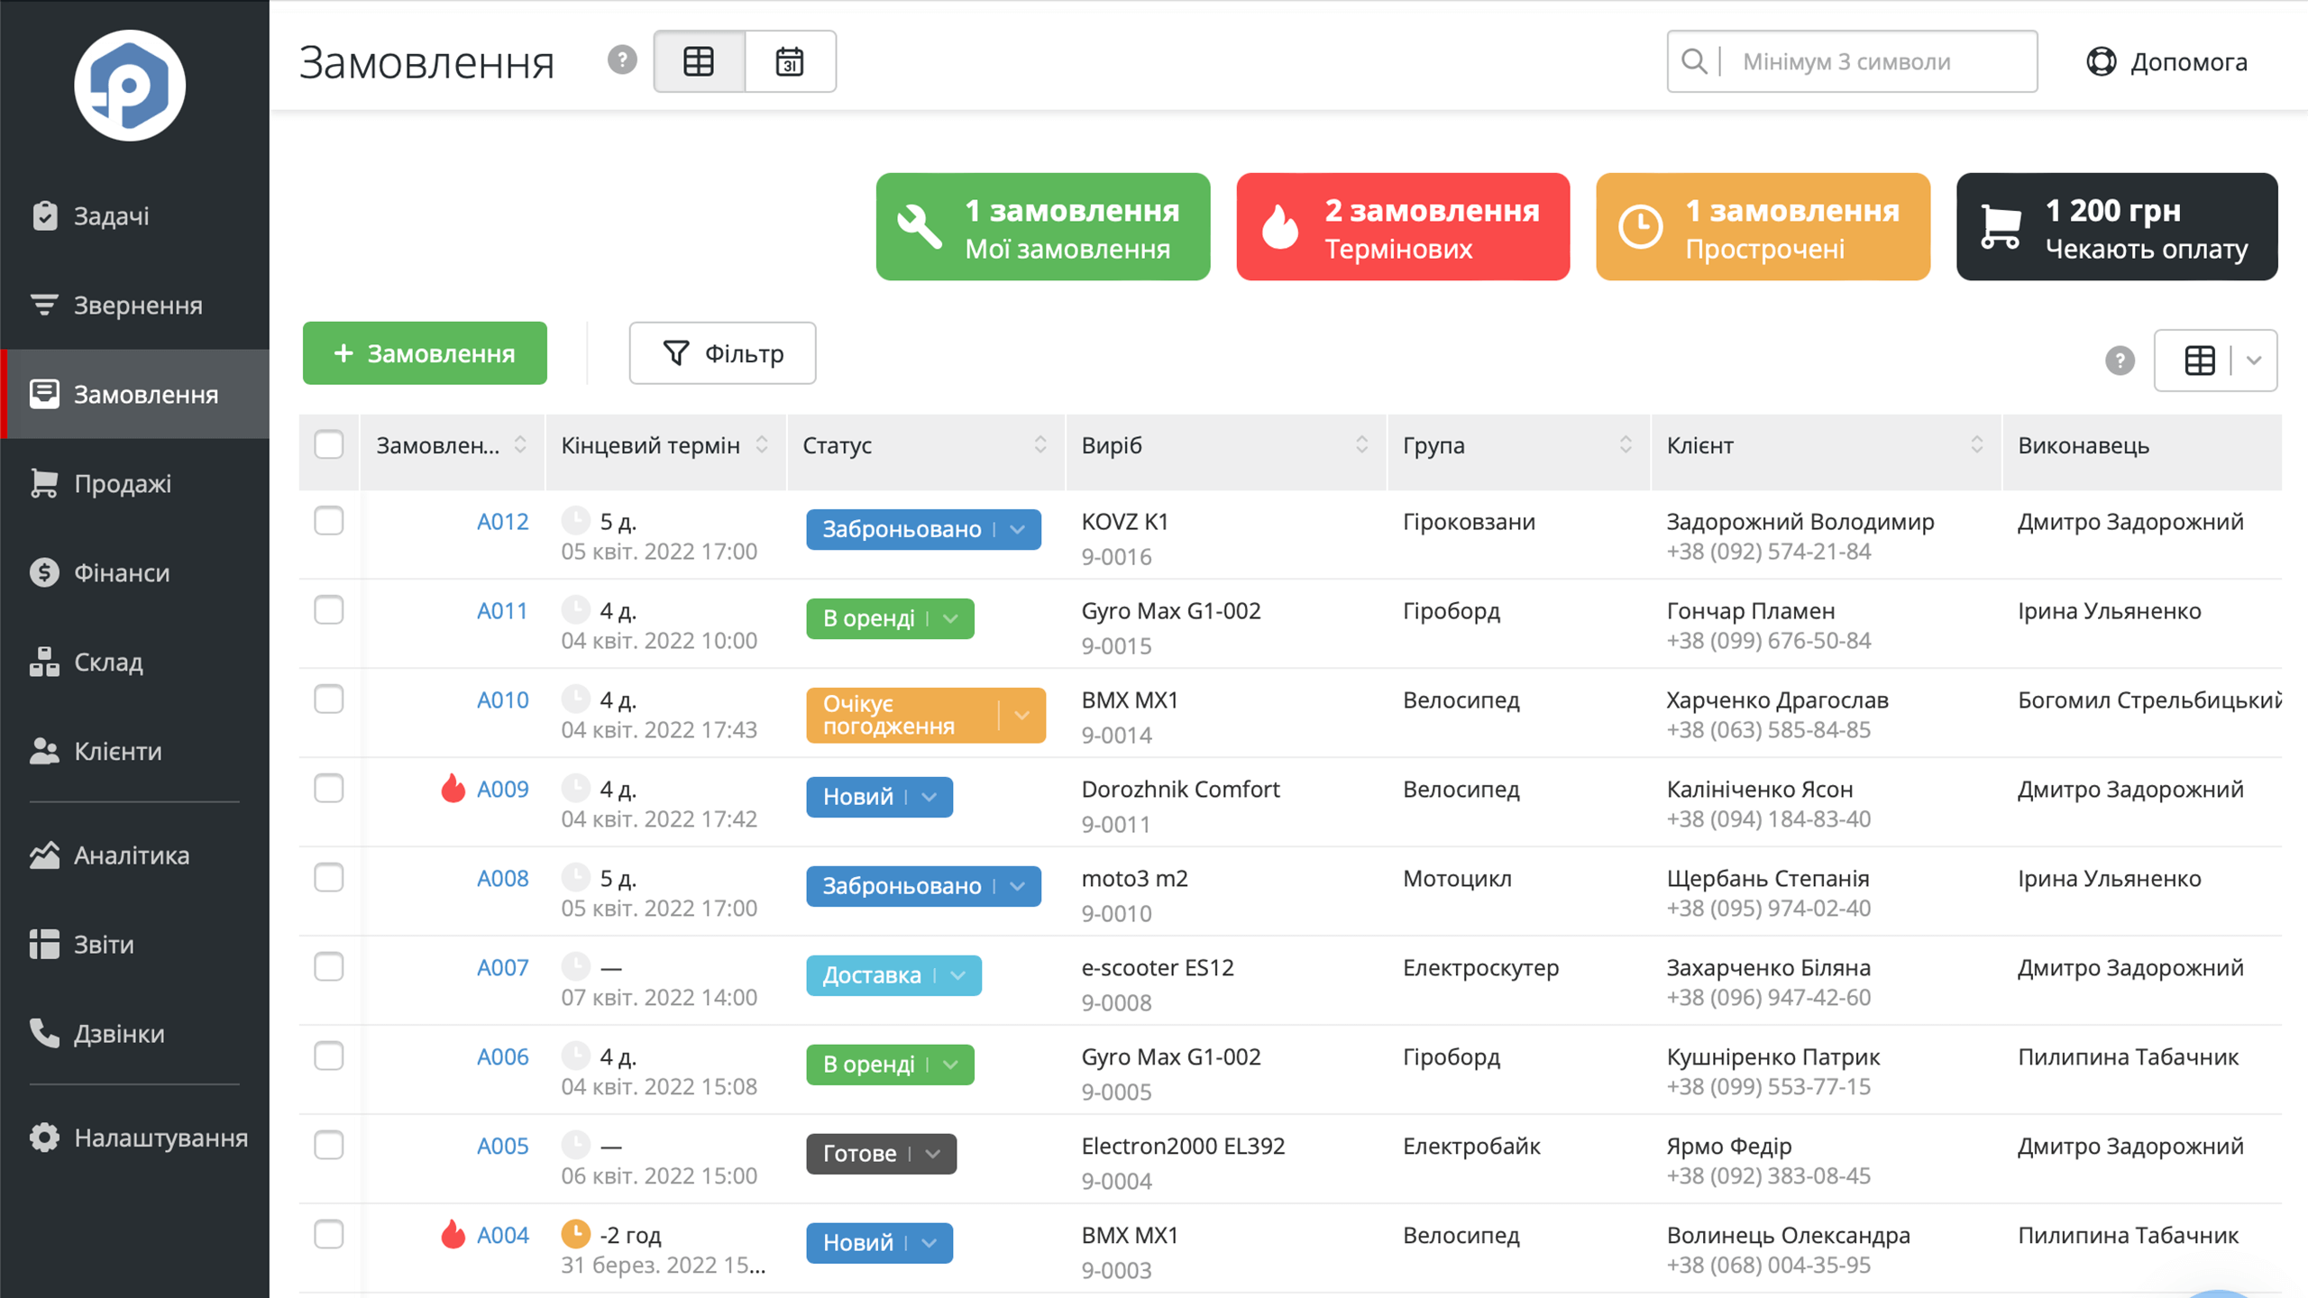Viewport: 2308px width, 1298px height.
Task: Select all orders header checkbox
Action: coord(329,444)
